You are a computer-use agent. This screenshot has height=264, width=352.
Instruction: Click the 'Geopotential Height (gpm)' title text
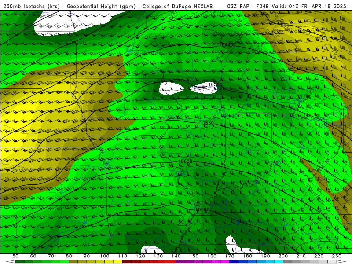pyautogui.click(x=101, y=6)
